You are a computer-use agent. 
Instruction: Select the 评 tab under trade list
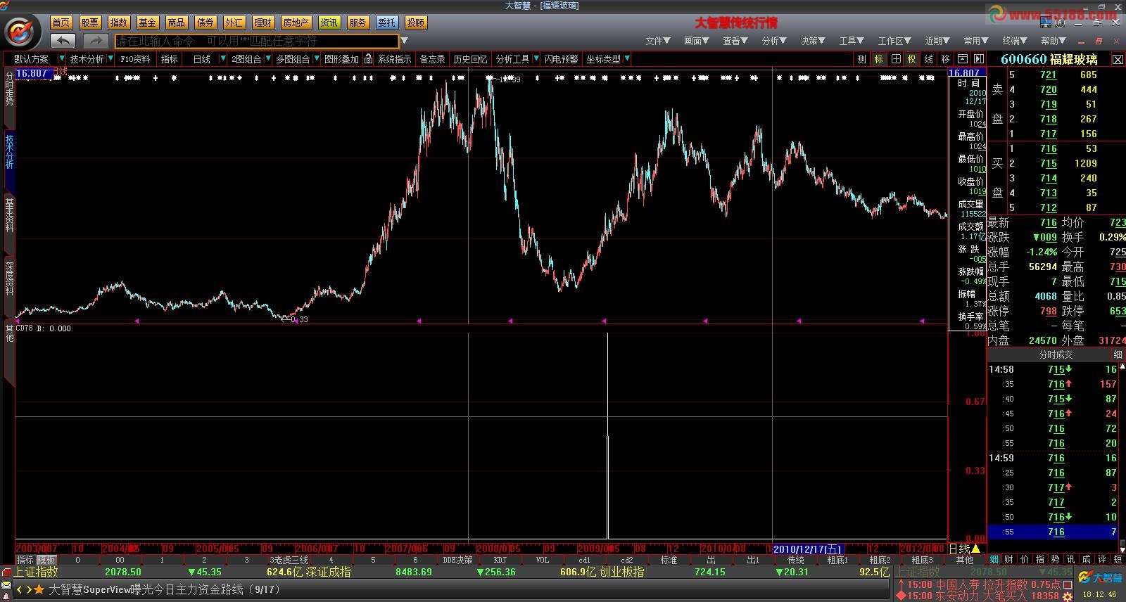point(1102,560)
